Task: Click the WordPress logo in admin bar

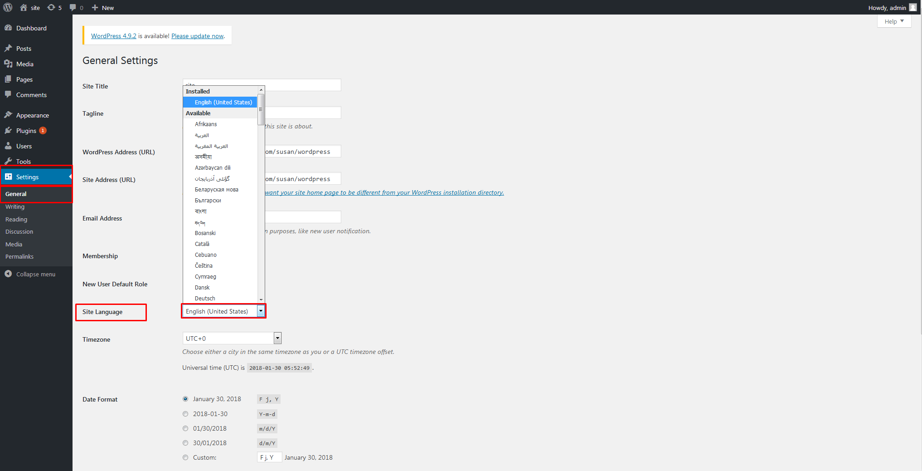Action: tap(8, 8)
